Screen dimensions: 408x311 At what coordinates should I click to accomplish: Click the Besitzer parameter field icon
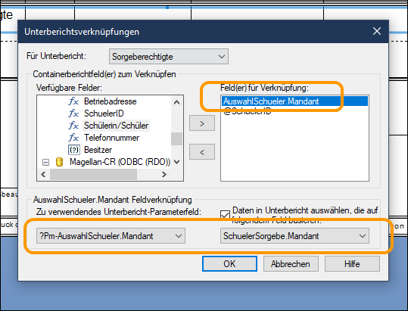pos(74,150)
